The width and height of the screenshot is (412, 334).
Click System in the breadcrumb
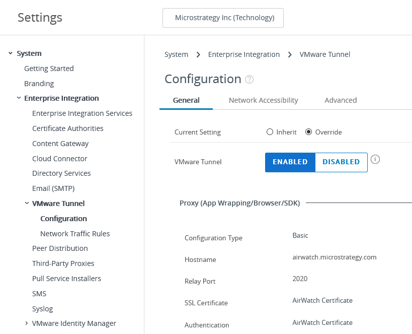176,54
